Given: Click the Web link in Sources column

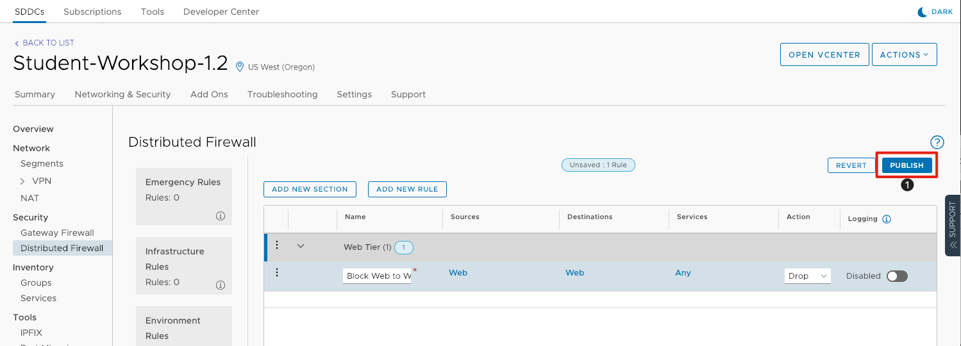Looking at the screenshot, I should (458, 273).
